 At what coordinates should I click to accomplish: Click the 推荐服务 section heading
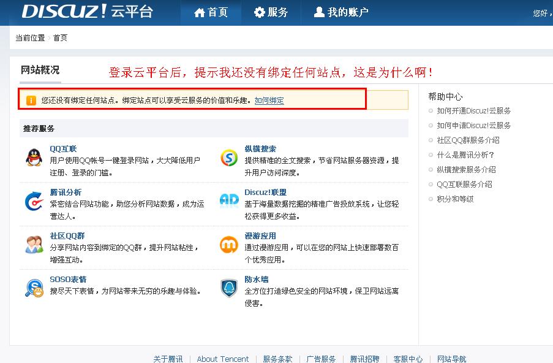pos(39,129)
